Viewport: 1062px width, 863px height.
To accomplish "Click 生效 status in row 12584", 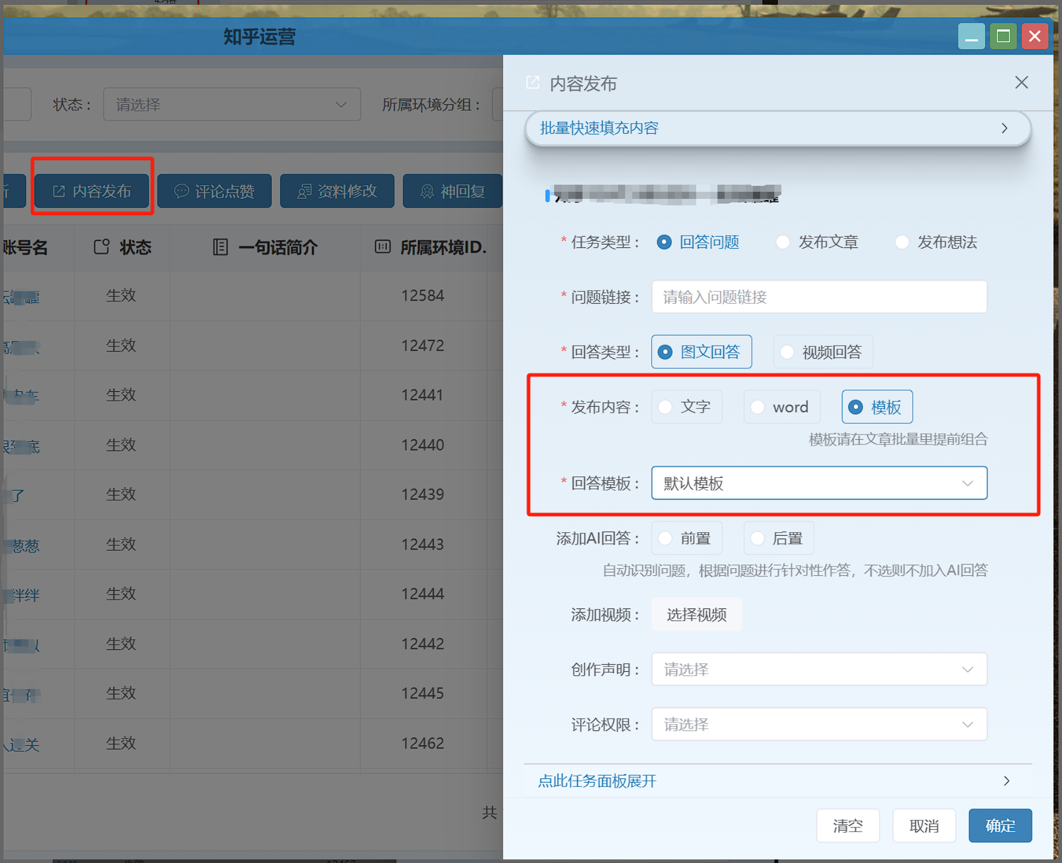I will coord(121,295).
